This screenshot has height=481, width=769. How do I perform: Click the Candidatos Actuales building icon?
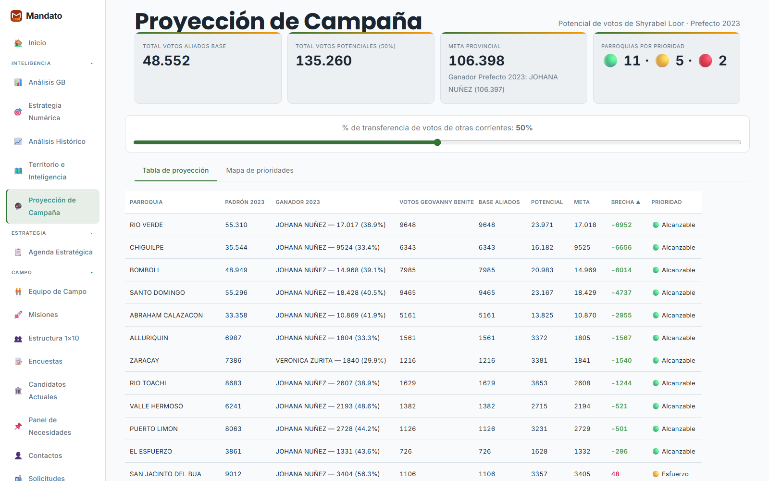pyautogui.click(x=18, y=391)
